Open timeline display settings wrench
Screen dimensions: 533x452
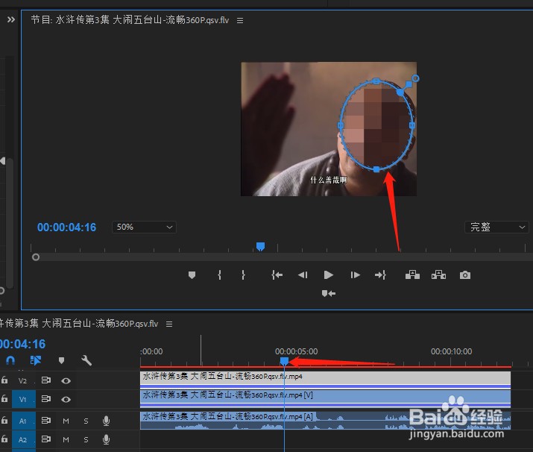86,360
